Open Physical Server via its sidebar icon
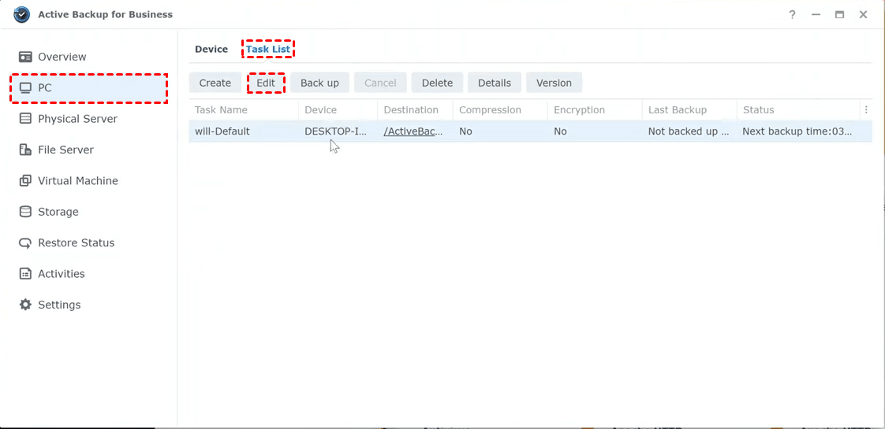 pos(25,119)
